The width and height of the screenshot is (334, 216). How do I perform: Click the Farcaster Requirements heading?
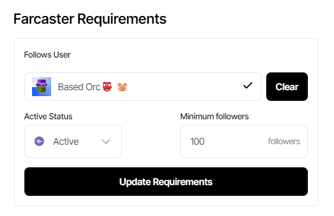90,19
